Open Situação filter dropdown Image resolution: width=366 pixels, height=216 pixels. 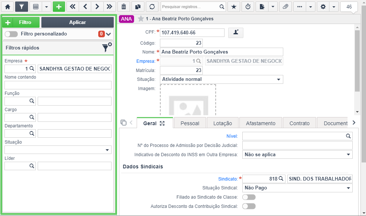(x=58, y=150)
